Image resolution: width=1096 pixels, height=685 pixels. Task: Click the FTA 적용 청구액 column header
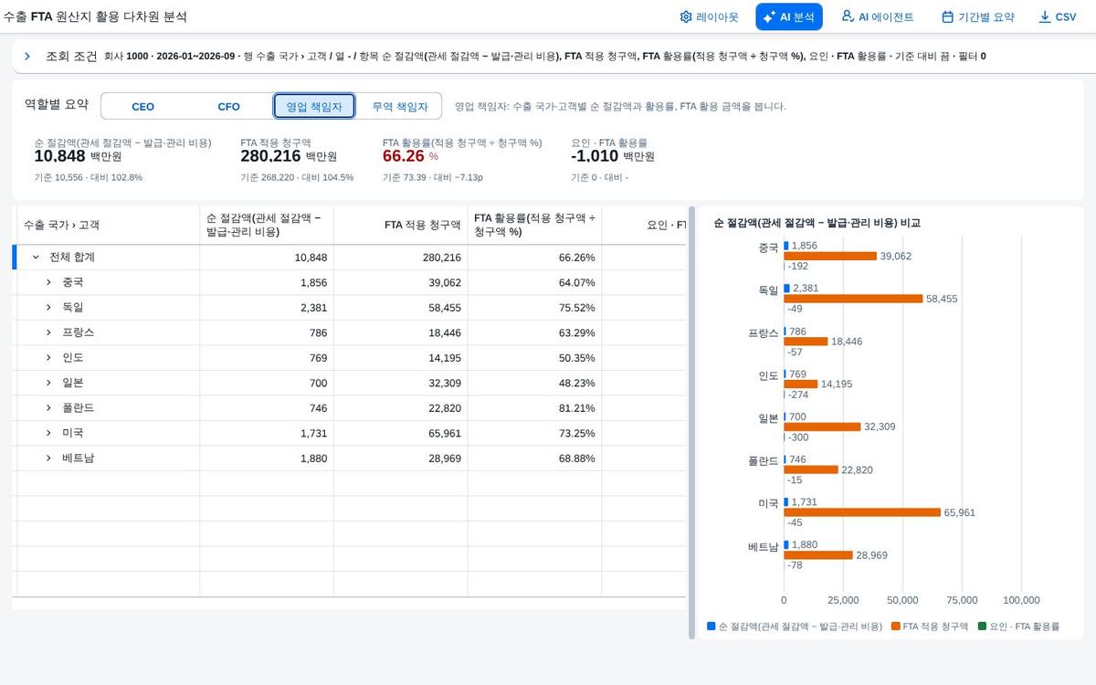(400, 225)
